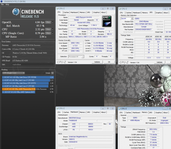The height and width of the screenshot is (149, 171).
Task: Click the Mainboard CPU-Z window title icon
Action: click(57, 108)
